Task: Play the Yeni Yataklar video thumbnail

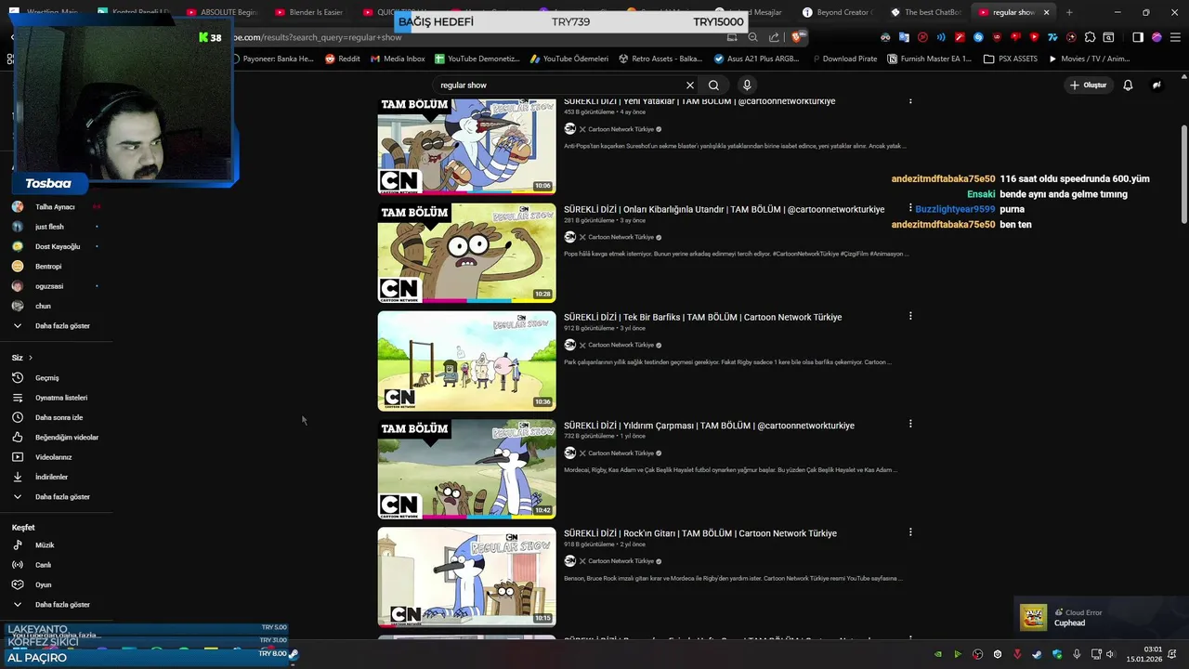Action: point(466,146)
